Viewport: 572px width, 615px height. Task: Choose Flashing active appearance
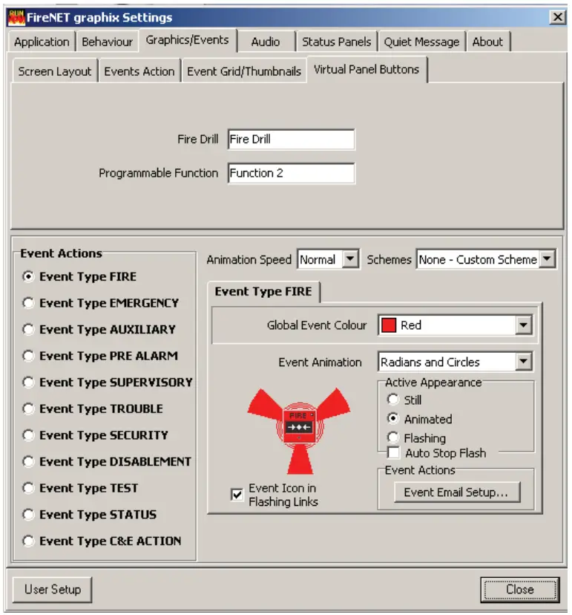[x=393, y=437]
